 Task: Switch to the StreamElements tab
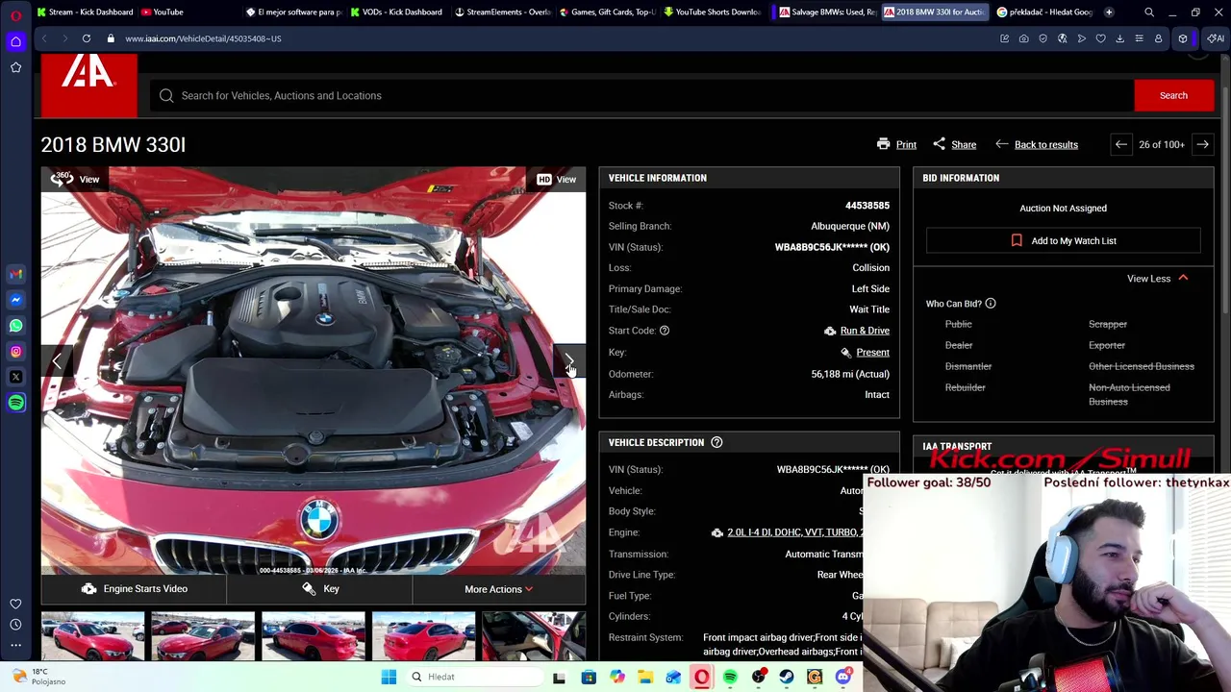coord(502,12)
